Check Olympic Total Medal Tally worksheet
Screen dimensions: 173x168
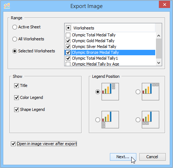(68, 35)
